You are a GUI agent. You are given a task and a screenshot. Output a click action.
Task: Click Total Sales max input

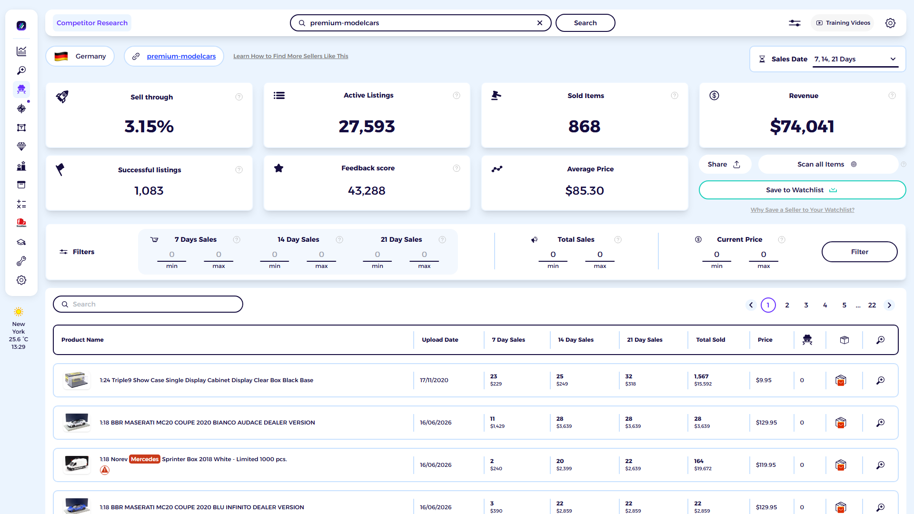600,255
